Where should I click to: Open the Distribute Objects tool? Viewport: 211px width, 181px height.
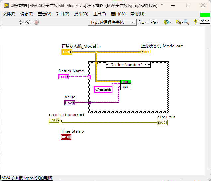coord(155,22)
